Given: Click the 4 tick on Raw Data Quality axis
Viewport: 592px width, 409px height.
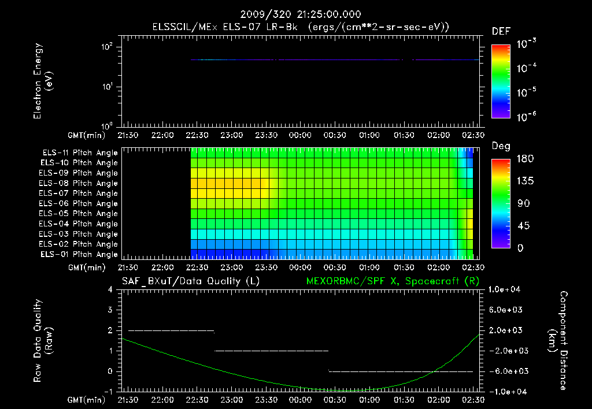Looking at the screenshot, I should (110, 289).
